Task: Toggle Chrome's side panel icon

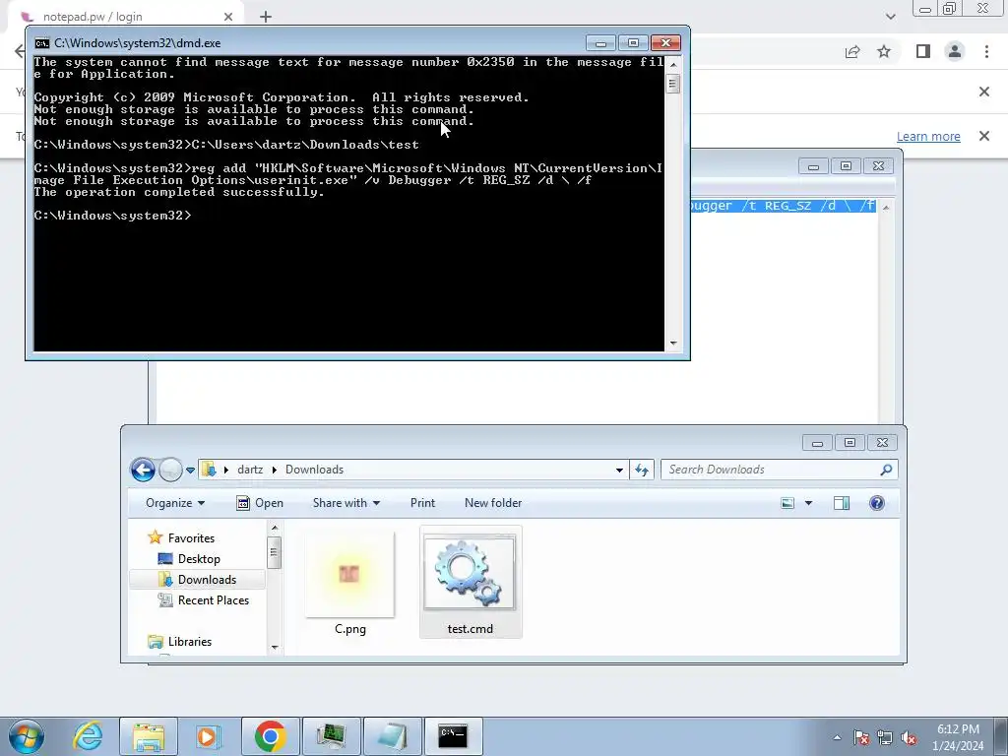Action: point(923,51)
